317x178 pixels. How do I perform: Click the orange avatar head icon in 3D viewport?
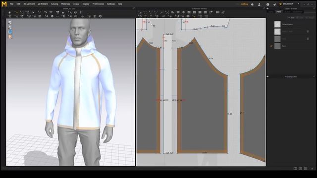[10, 37]
